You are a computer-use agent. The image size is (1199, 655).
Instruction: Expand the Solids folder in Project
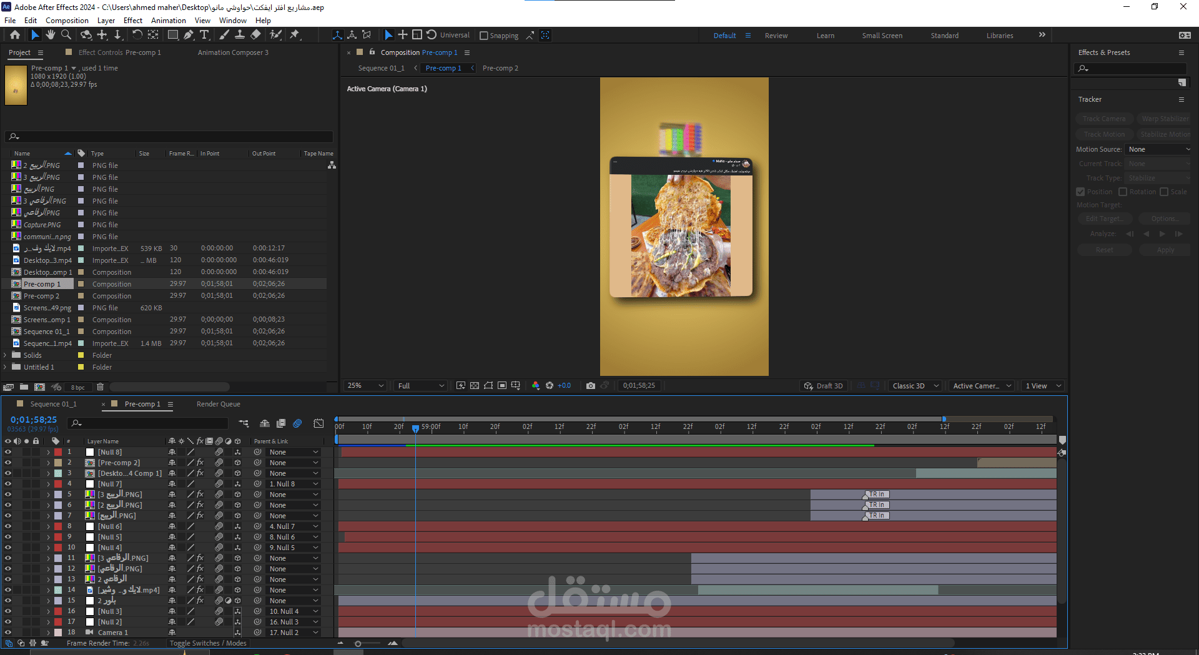click(6, 355)
